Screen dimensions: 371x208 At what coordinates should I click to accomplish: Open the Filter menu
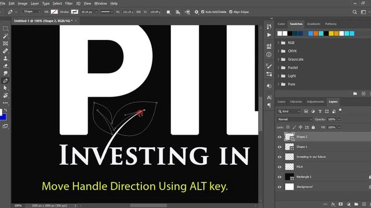click(x=68, y=3)
